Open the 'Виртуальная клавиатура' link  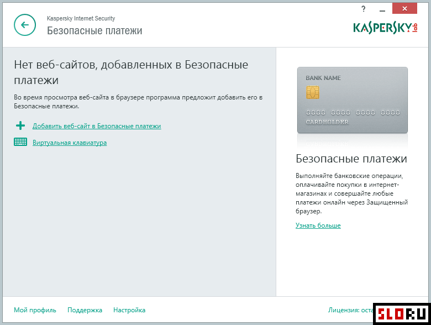tap(70, 143)
